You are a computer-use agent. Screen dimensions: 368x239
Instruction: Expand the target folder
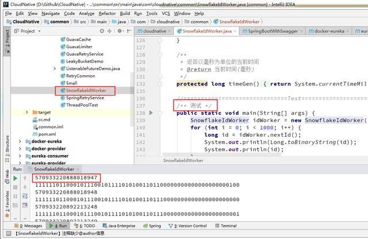[27, 112]
